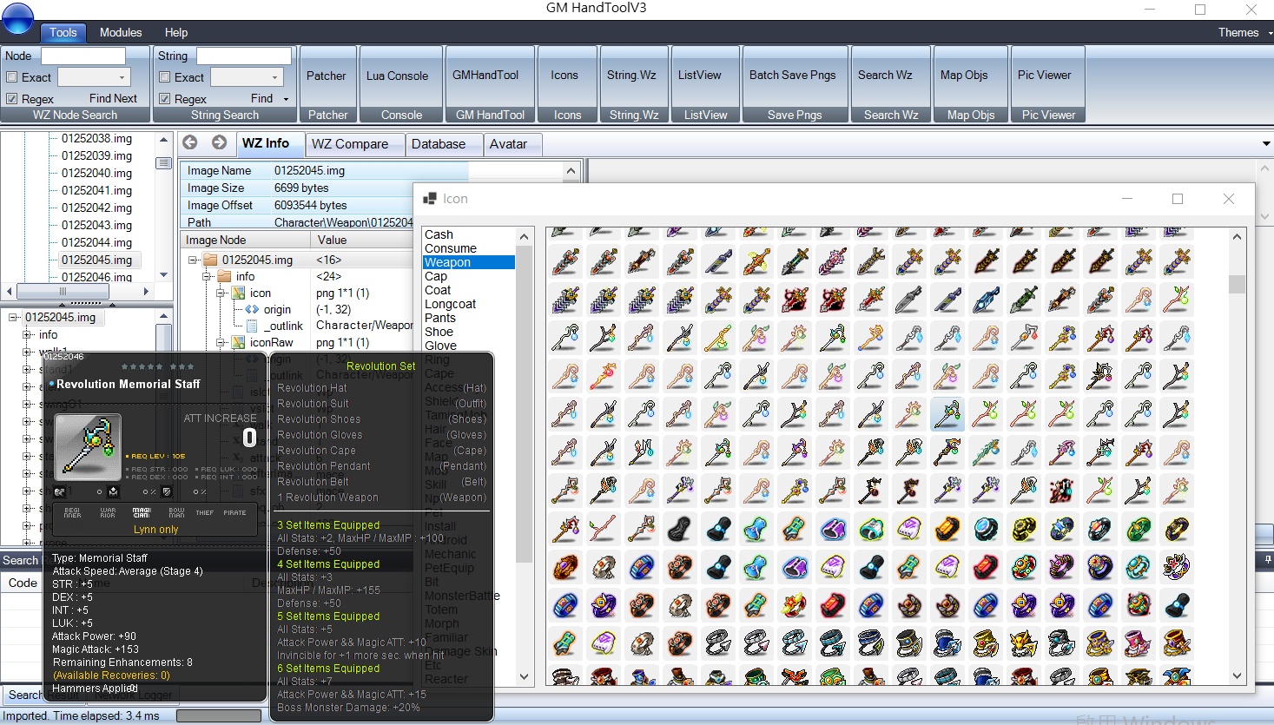Screen dimensions: 1274x725
Task: Click the Node search input field
Action: coord(84,56)
